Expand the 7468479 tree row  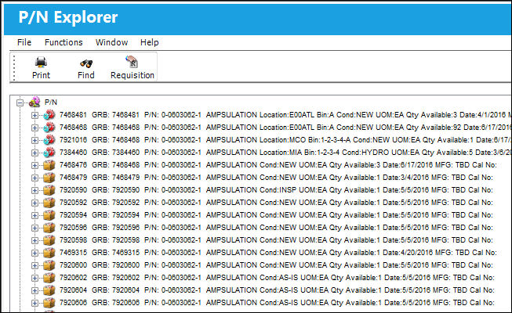pos(34,178)
